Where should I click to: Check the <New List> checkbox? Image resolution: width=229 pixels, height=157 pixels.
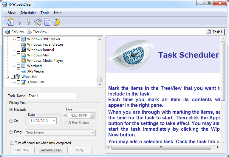click(18, 82)
